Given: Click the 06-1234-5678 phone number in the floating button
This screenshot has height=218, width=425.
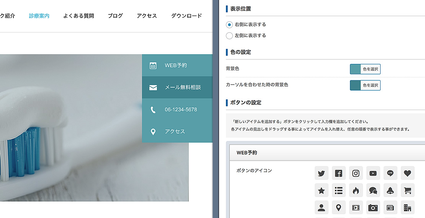Looking at the screenshot, I should pos(181,110).
